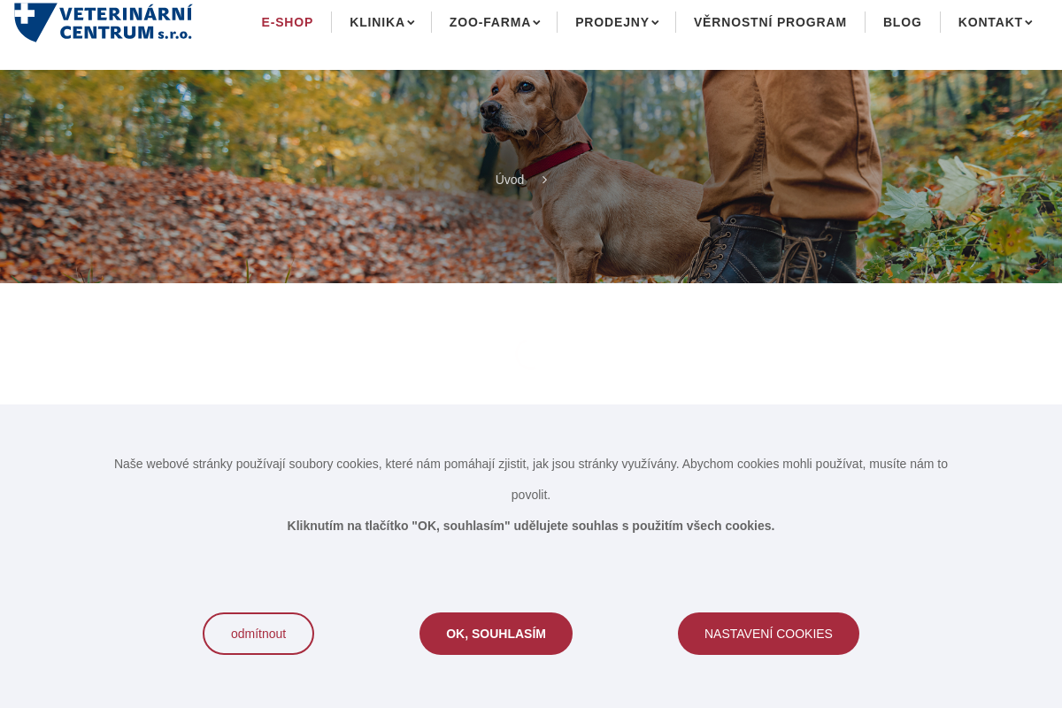Expand the chevron next to KONTAKT

pyautogui.click(x=1028, y=23)
